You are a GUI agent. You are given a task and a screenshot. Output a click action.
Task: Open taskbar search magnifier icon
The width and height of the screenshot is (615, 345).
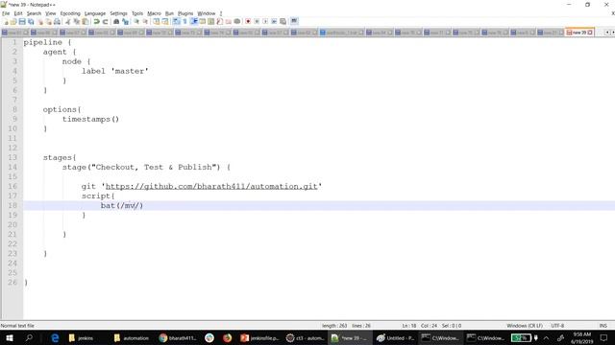[x=29, y=338]
